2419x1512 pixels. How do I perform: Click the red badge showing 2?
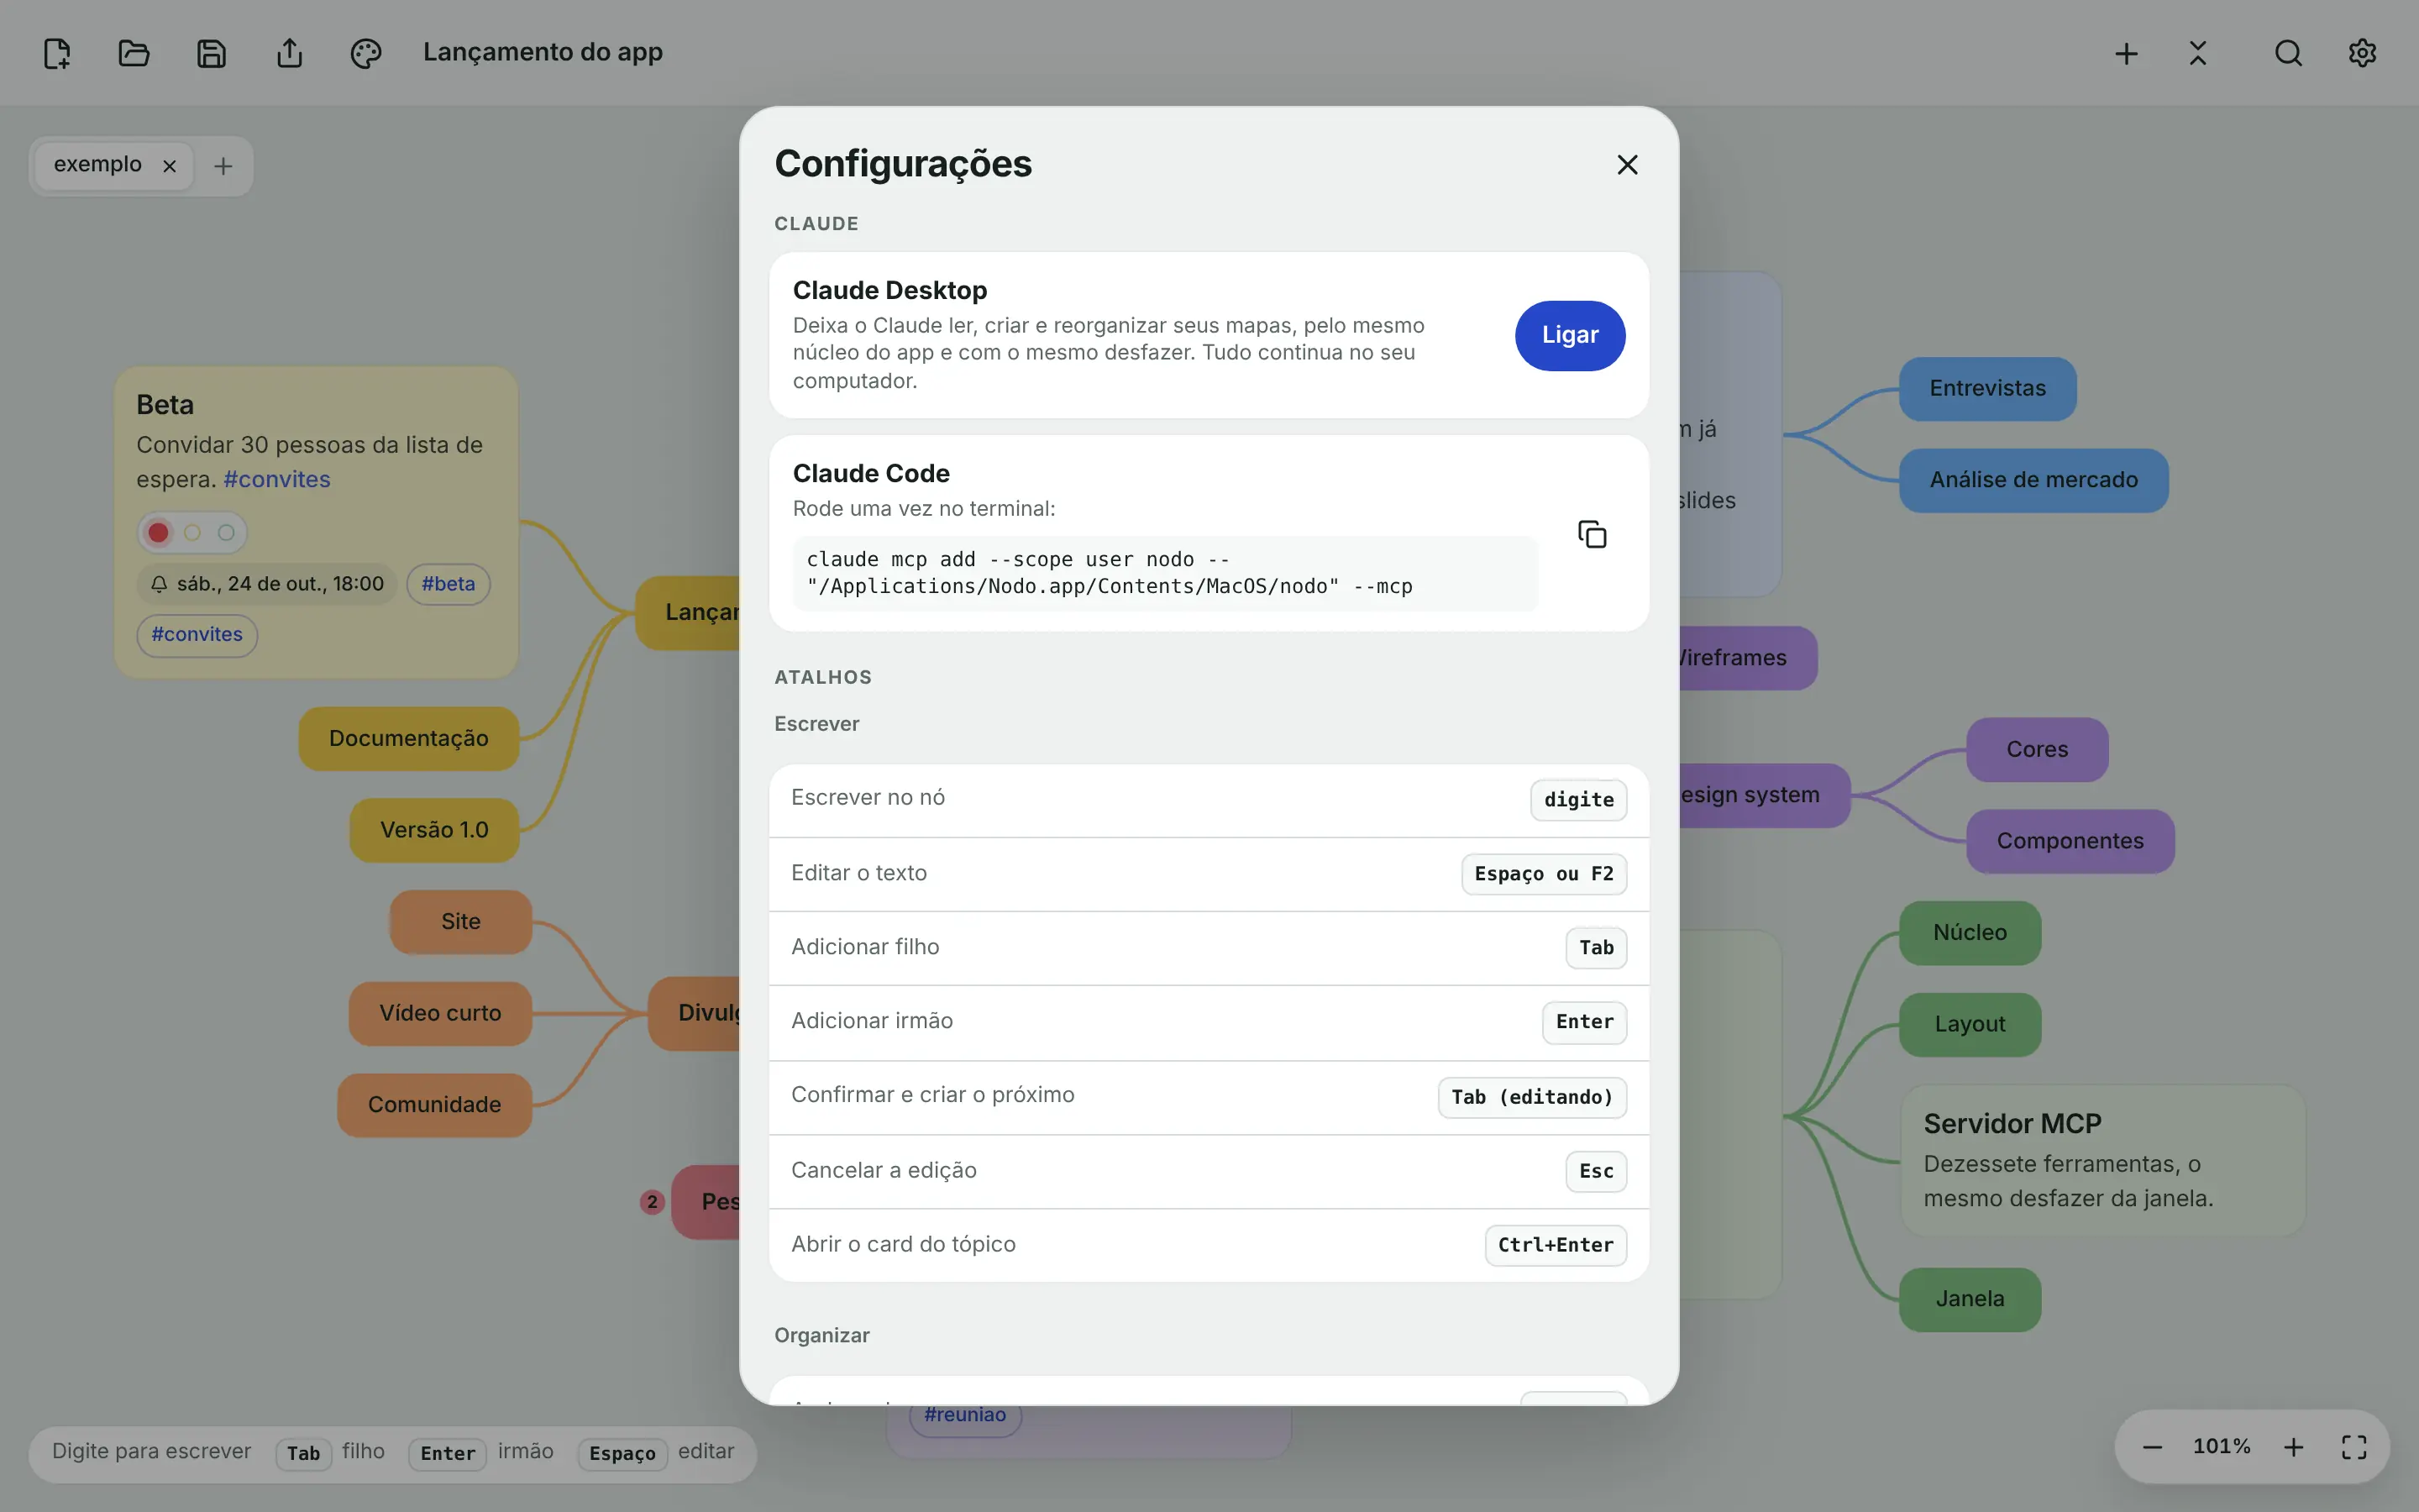652,1202
